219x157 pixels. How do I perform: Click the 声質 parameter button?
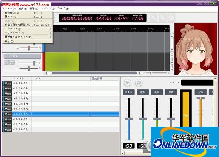coord(171,92)
